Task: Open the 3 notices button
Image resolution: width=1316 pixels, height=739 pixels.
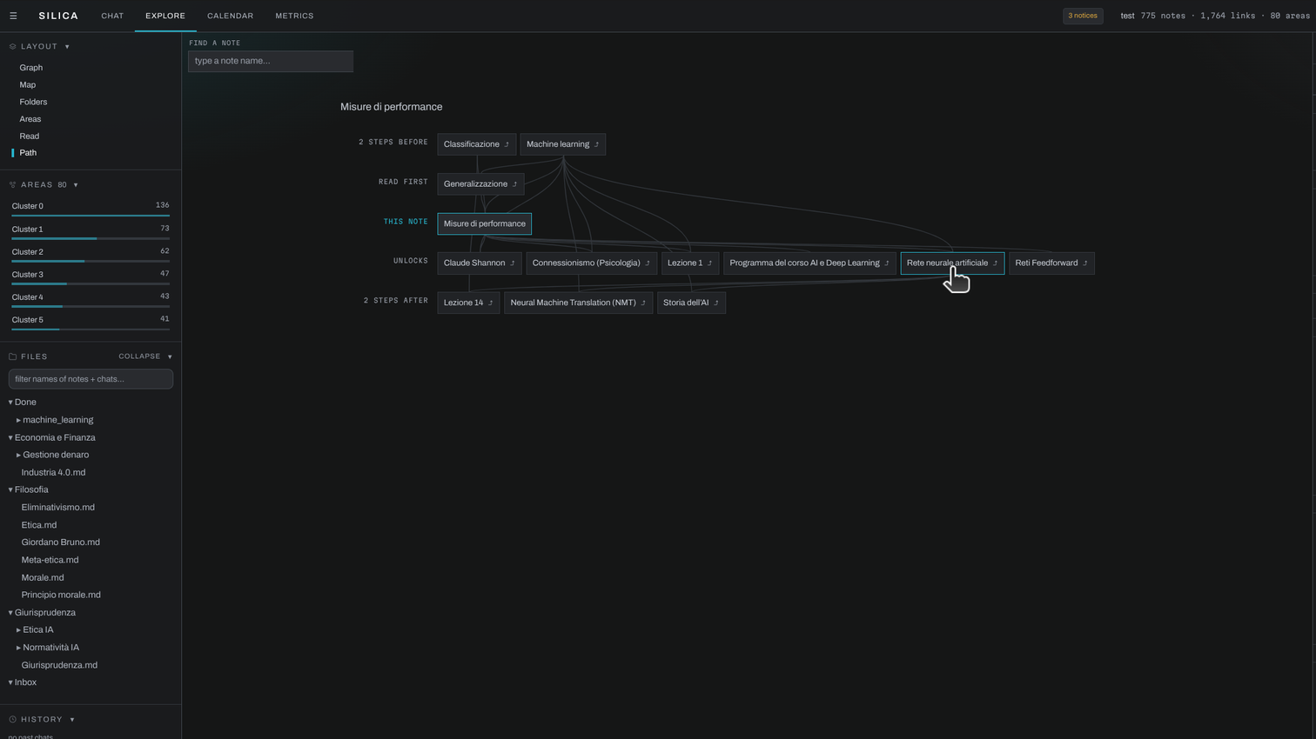Action: (1083, 16)
